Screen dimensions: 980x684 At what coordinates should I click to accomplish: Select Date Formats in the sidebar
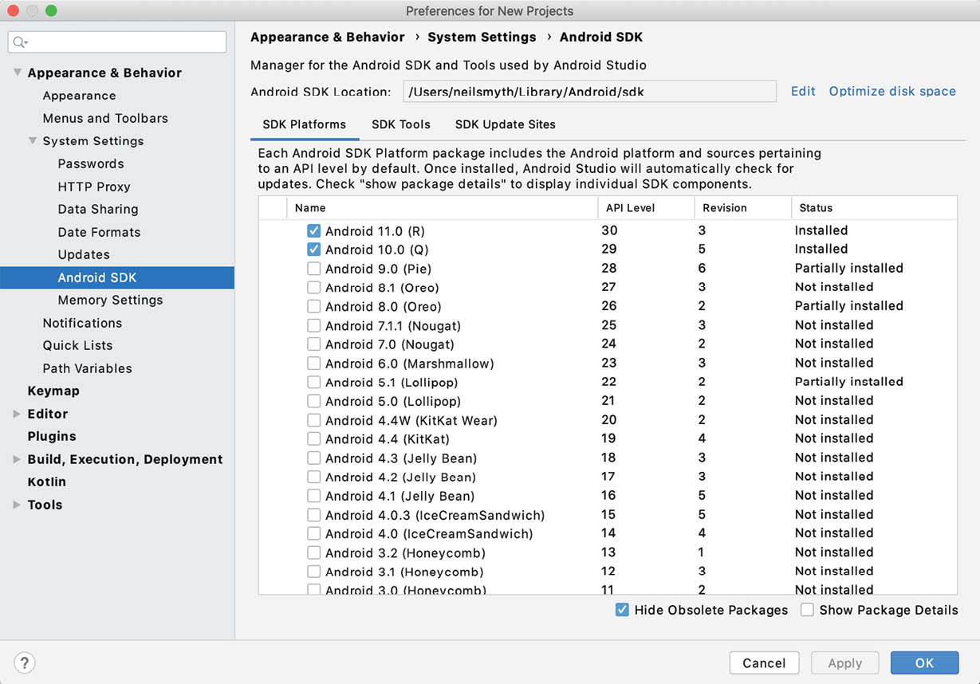click(x=99, y=232)
